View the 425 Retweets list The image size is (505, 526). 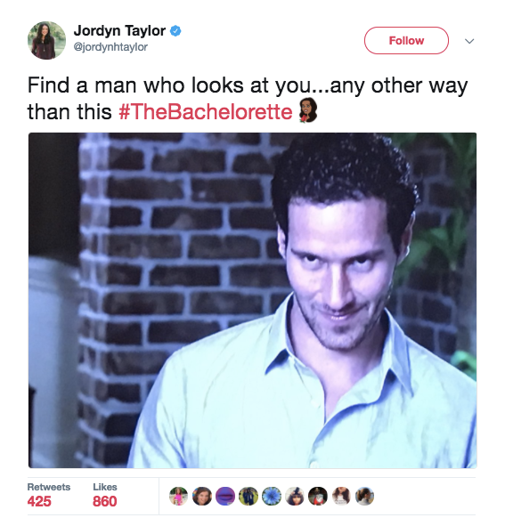coord(49,496)
